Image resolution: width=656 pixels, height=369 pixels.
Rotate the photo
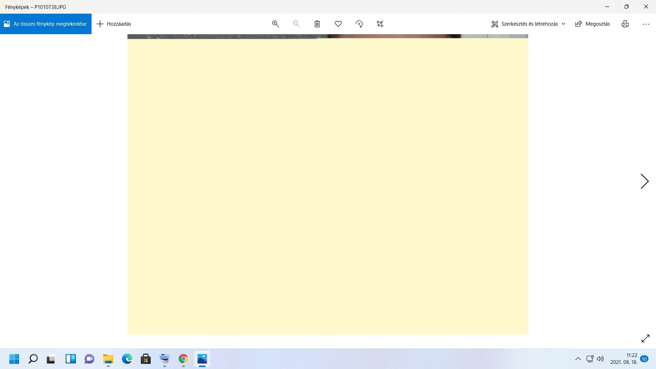tap(359, 24)
